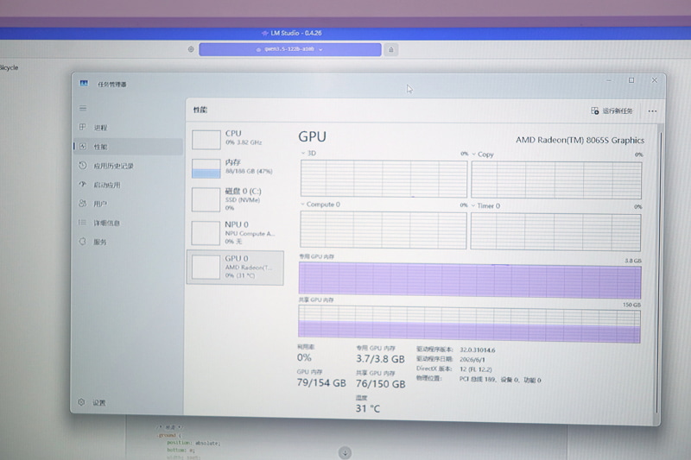Click the settings icon left of model selector
691x460 pixels.
(x=191, y=49)
